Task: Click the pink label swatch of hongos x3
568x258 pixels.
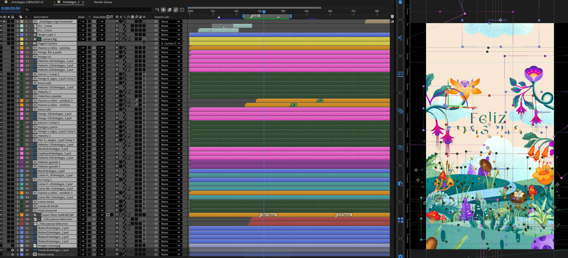Action: (x=21, y=56)
